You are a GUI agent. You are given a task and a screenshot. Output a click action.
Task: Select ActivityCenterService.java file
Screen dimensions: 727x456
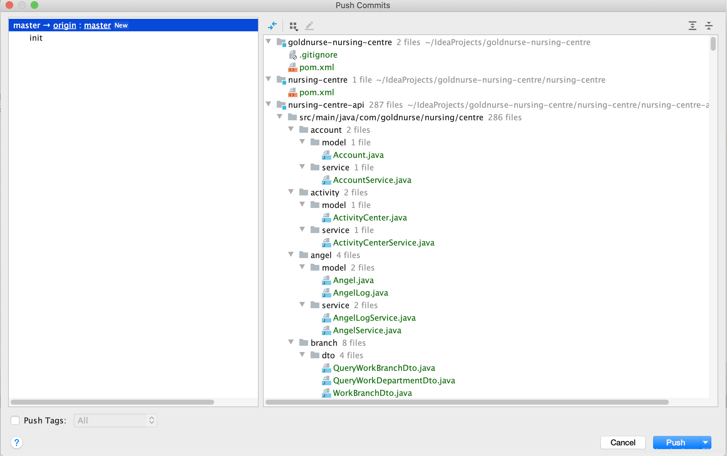coord(384,243)
